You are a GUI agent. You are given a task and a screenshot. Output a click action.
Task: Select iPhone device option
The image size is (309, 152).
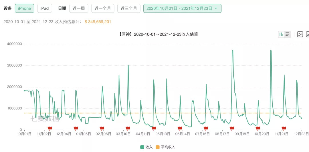point(24,8)
